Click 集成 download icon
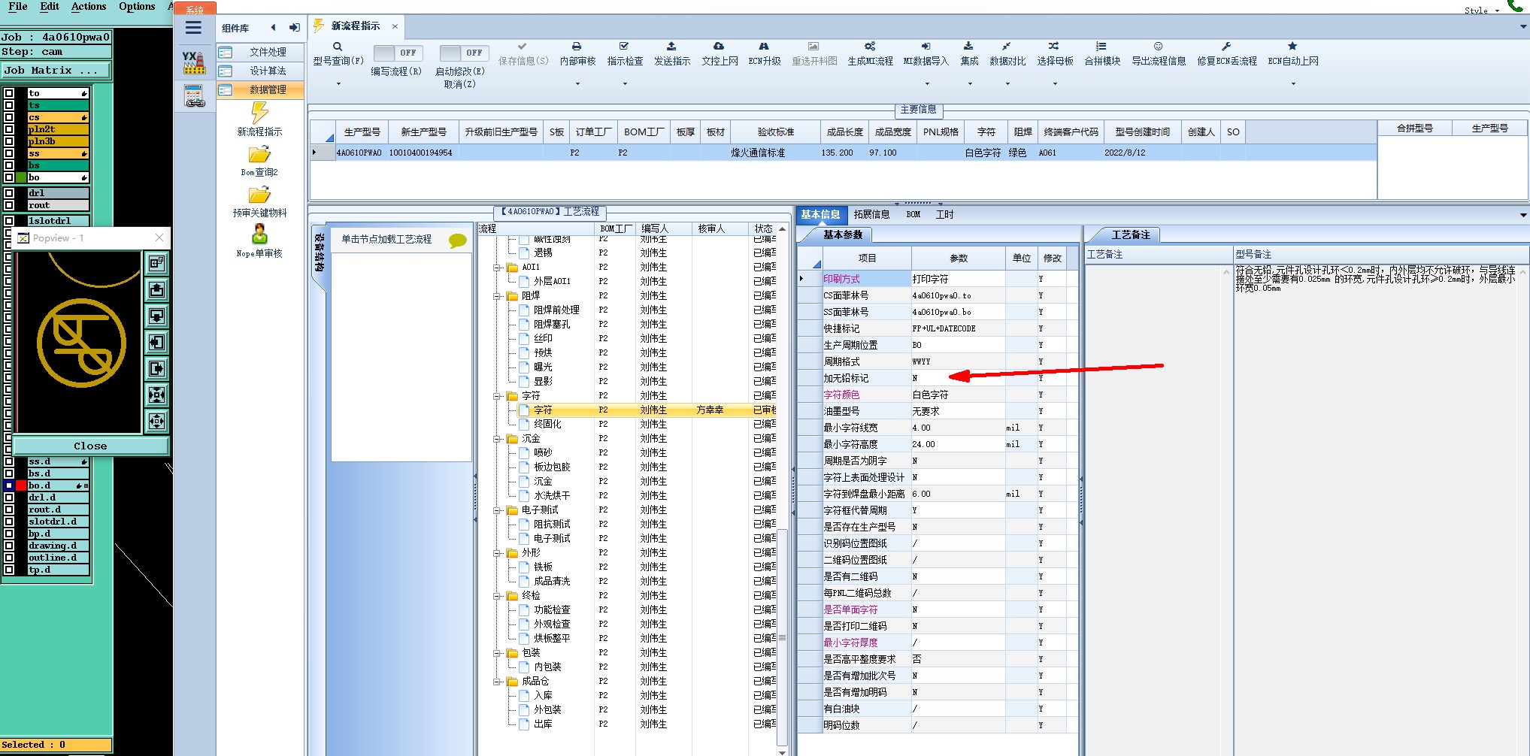 pos(968,47)
